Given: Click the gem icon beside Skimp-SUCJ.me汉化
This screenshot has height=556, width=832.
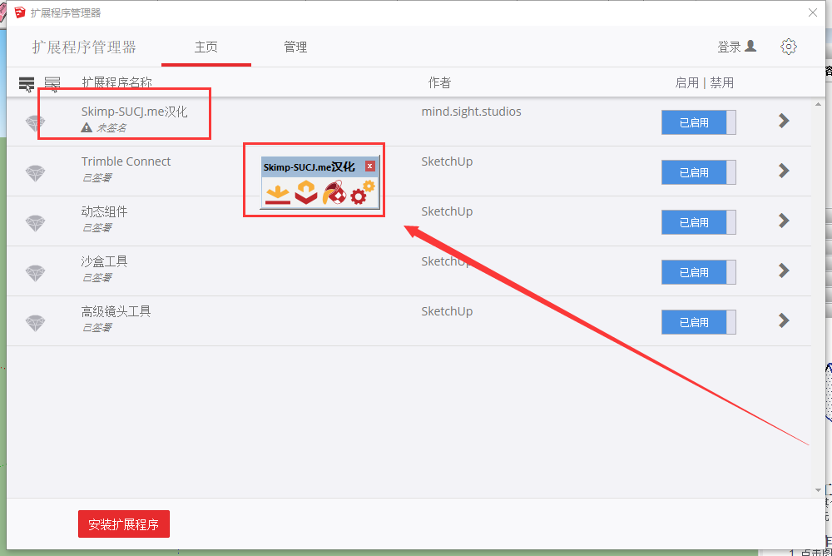Looking at the screenshot, I should 36,123.
